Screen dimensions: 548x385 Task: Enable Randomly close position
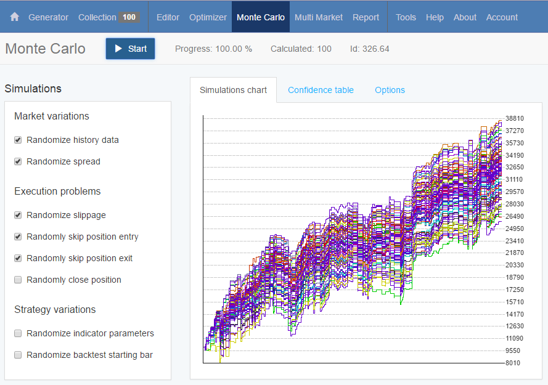[18, 280]
